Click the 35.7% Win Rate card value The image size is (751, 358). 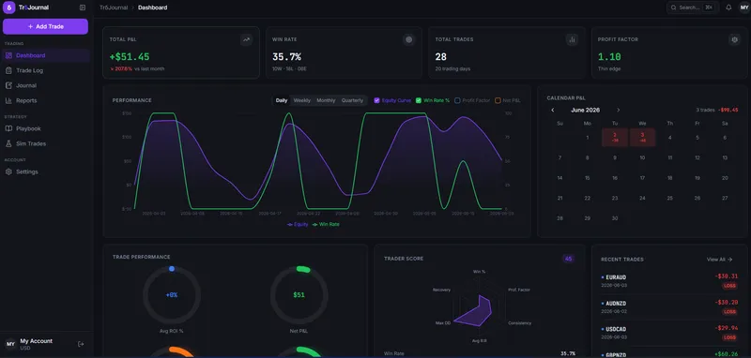coord(286,57)
